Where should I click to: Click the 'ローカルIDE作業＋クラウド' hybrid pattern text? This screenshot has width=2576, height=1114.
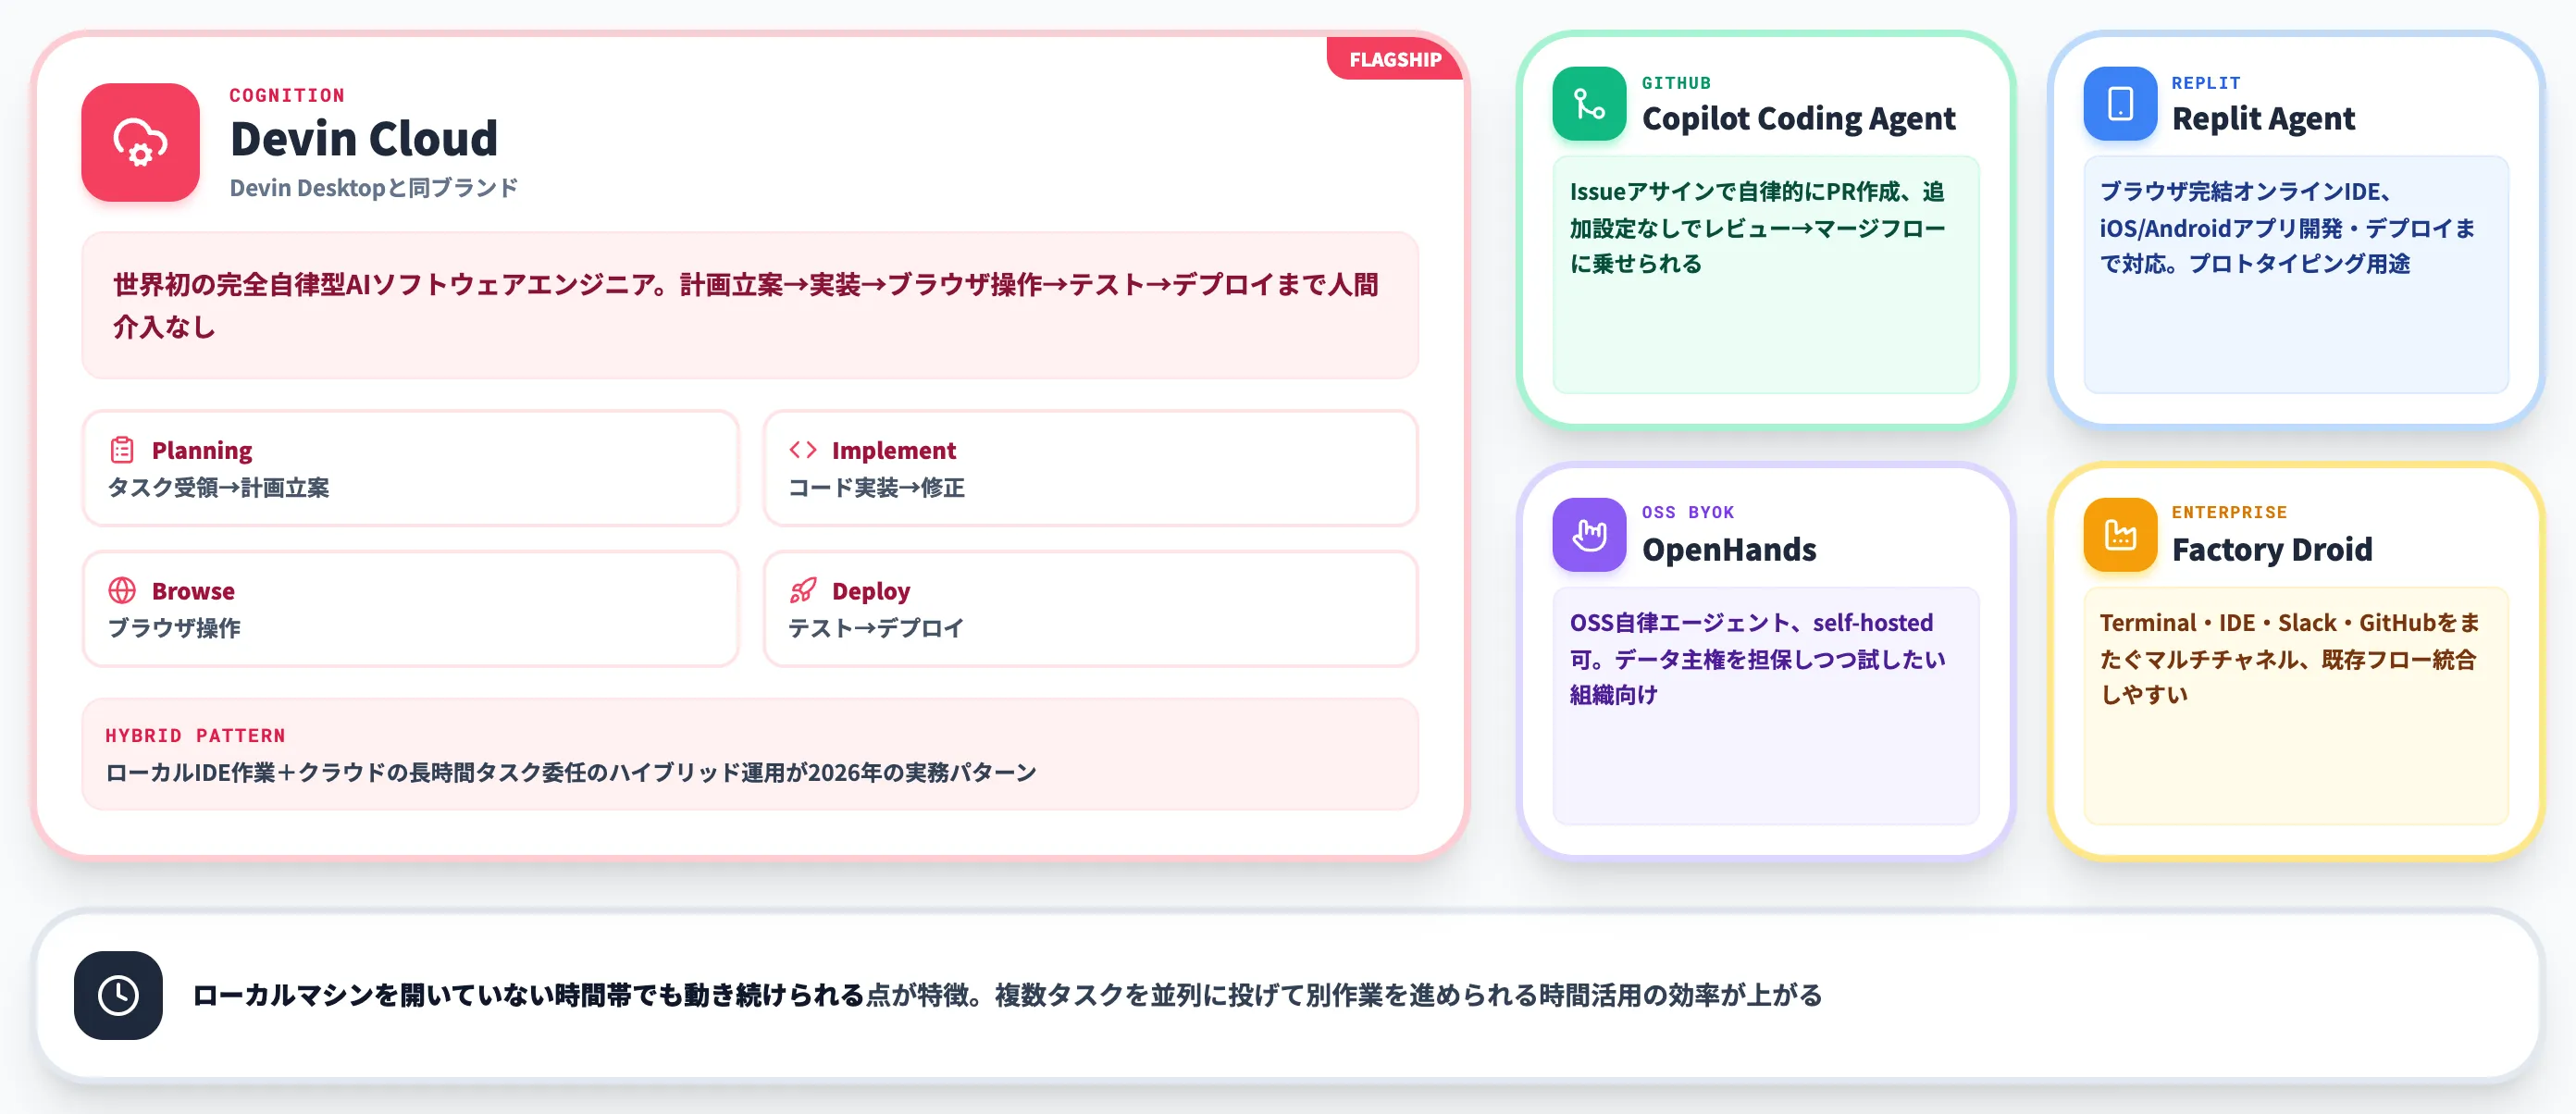click(x=571, y=772)
